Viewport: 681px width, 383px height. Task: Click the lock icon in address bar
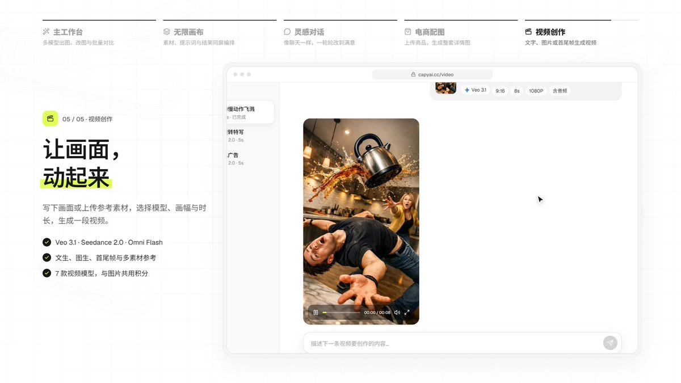[x=413, y=74]
